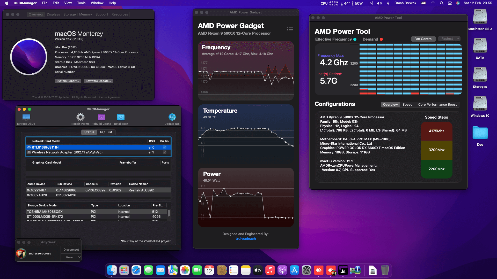
Task: Open the File menu in menu bar
Action: (45, 3)
